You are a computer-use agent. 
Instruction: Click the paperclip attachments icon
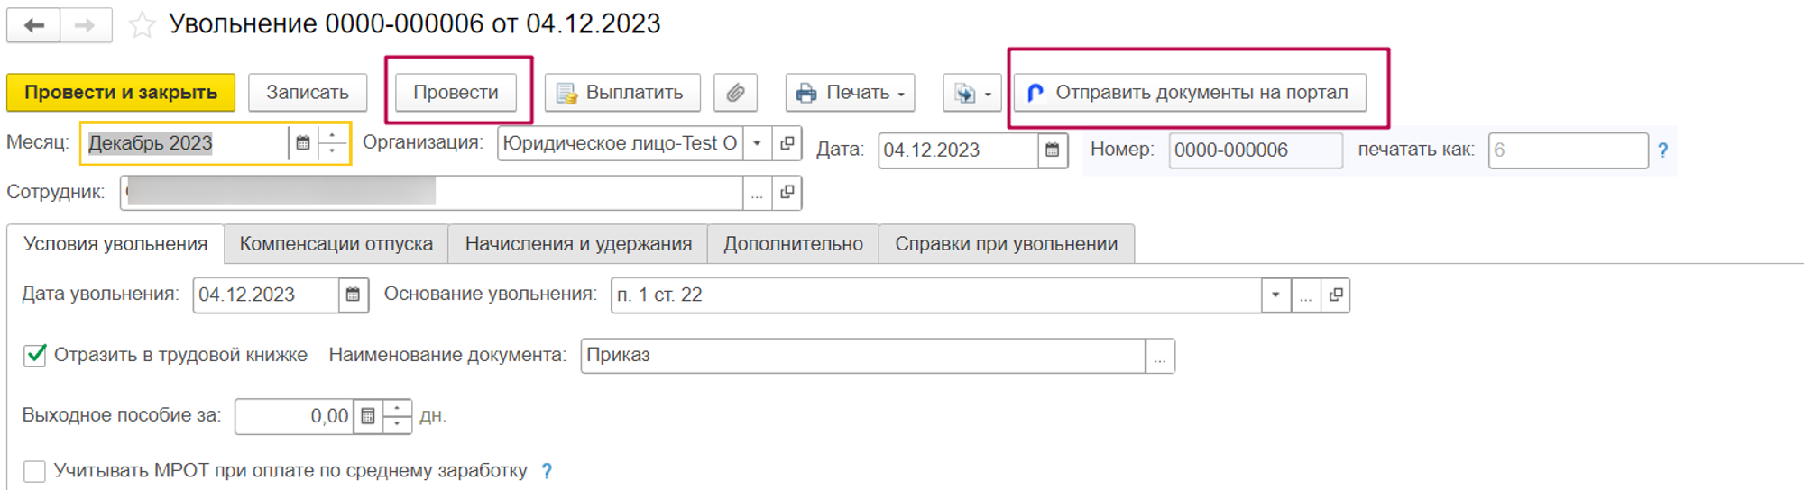[x=735, y=93]
